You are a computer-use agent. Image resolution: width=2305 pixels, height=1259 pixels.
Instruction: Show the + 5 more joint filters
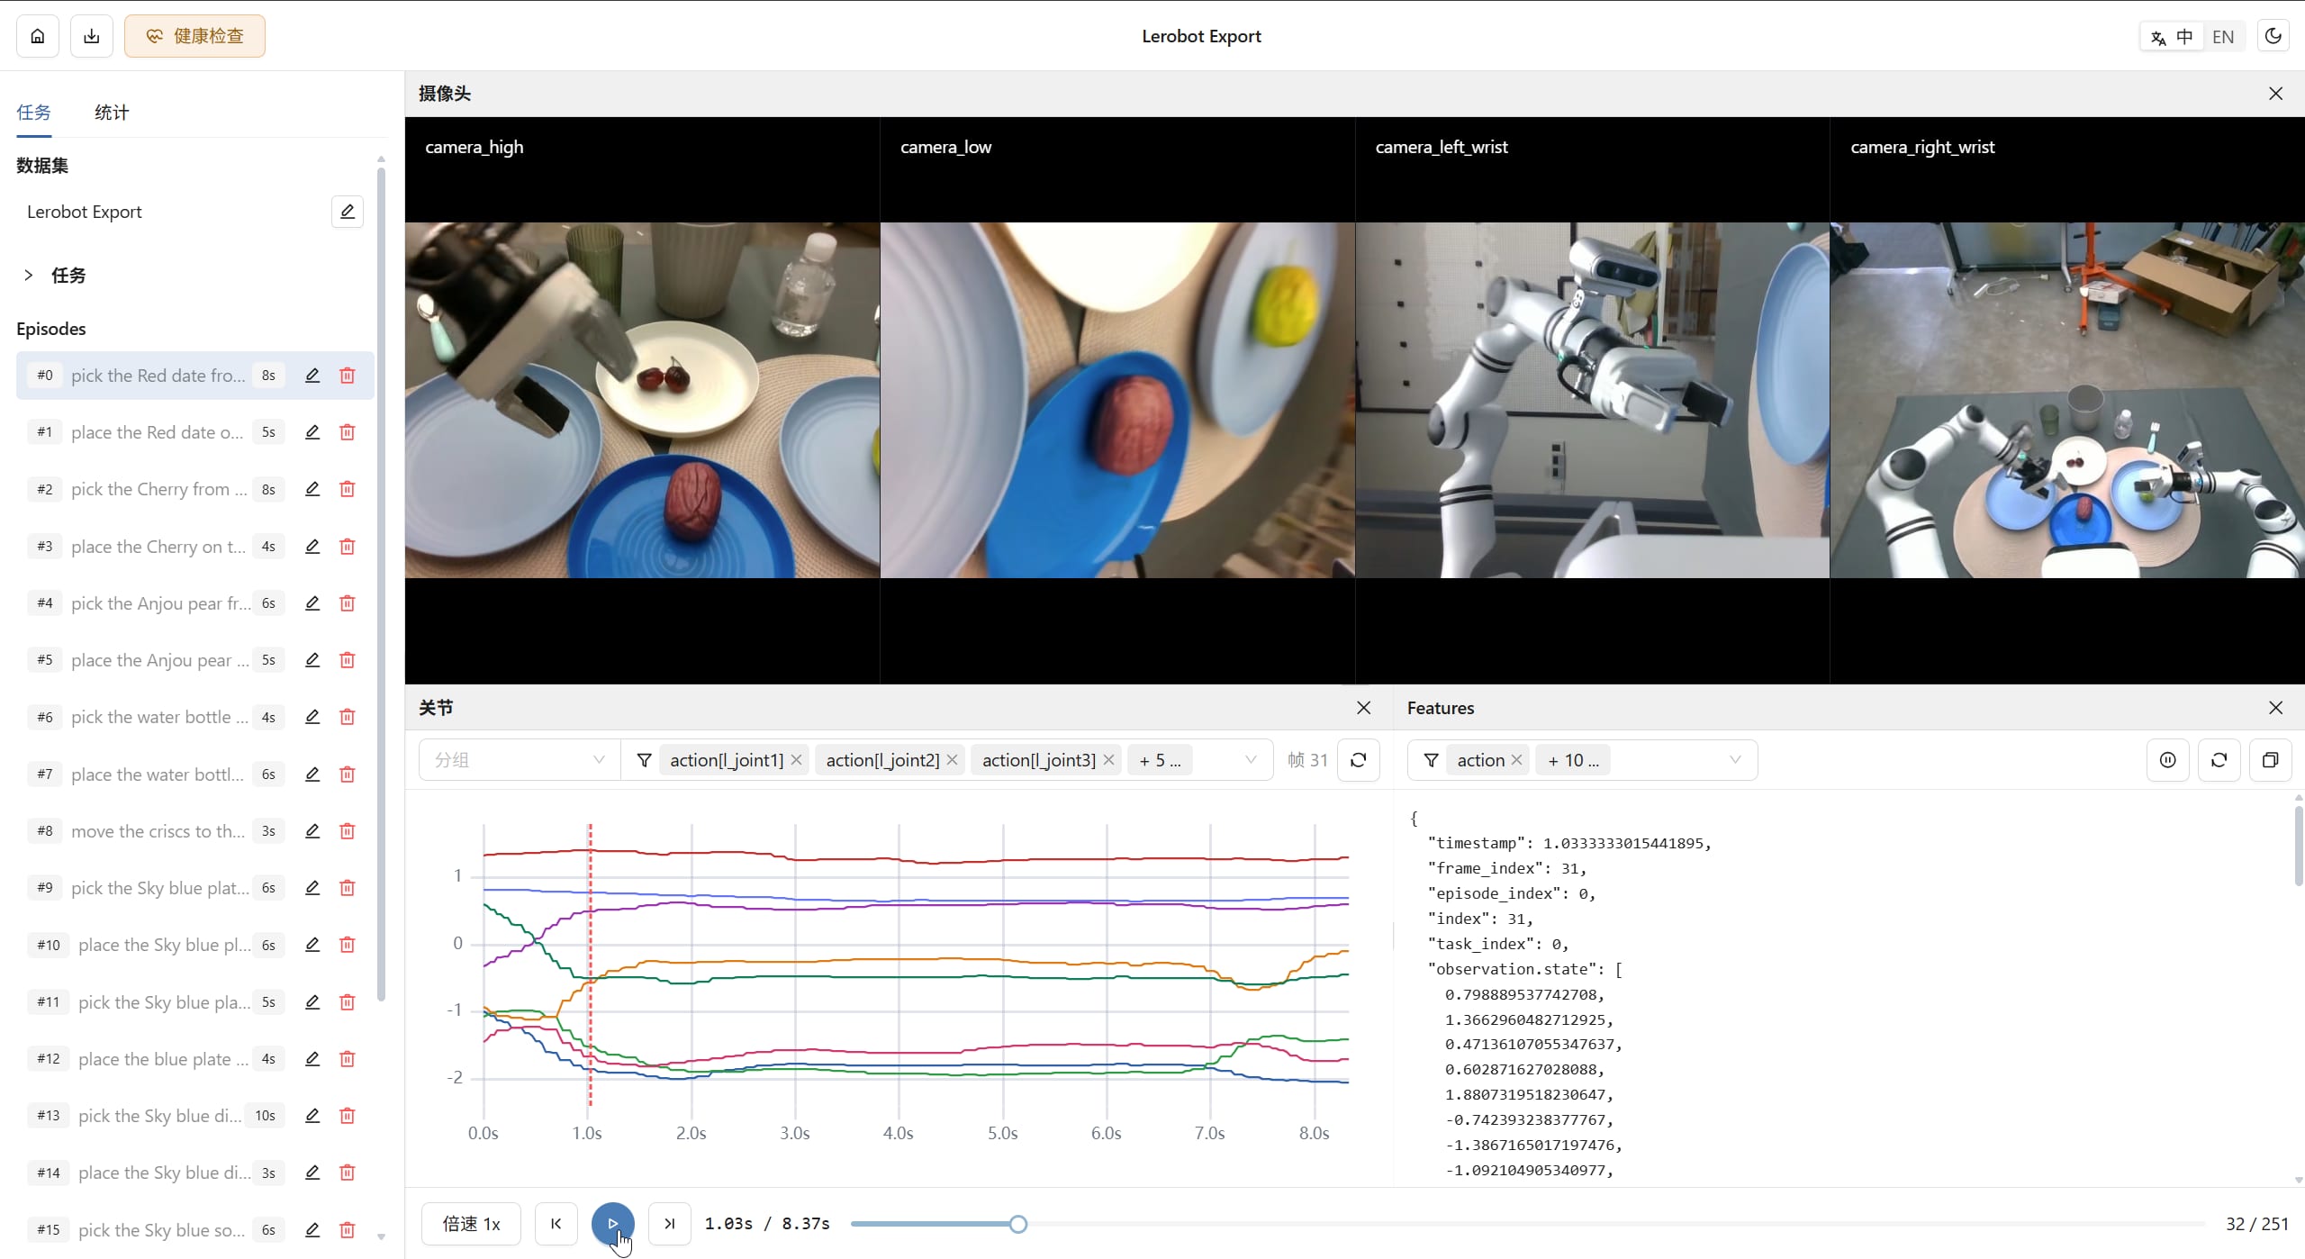(1160, 760)
